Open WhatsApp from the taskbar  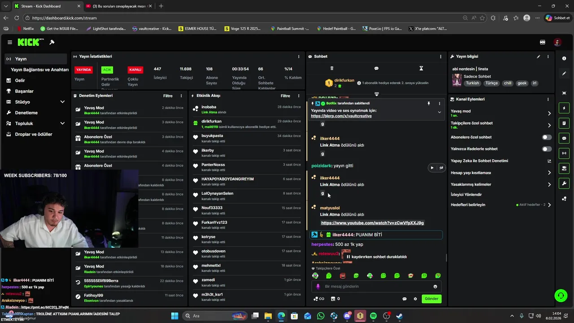321,316
